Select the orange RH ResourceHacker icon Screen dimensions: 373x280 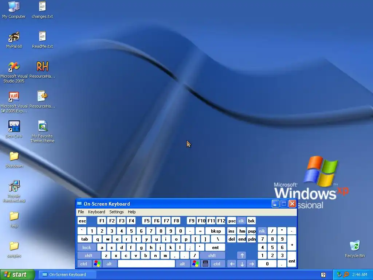[42, 70]
